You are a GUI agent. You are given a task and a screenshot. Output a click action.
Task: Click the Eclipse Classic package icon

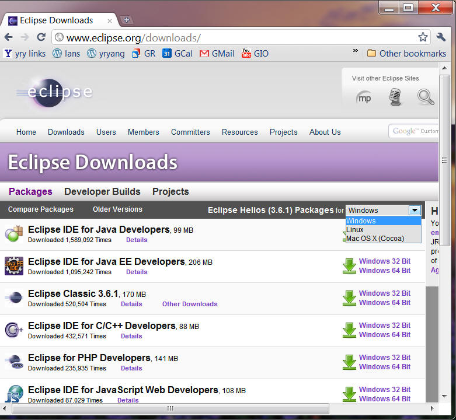(x=14, y=297)
